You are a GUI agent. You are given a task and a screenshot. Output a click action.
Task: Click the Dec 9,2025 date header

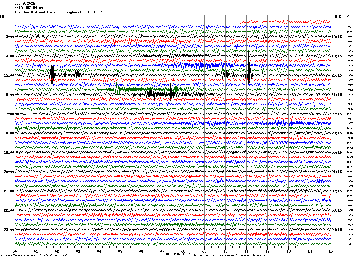(25, 4)
